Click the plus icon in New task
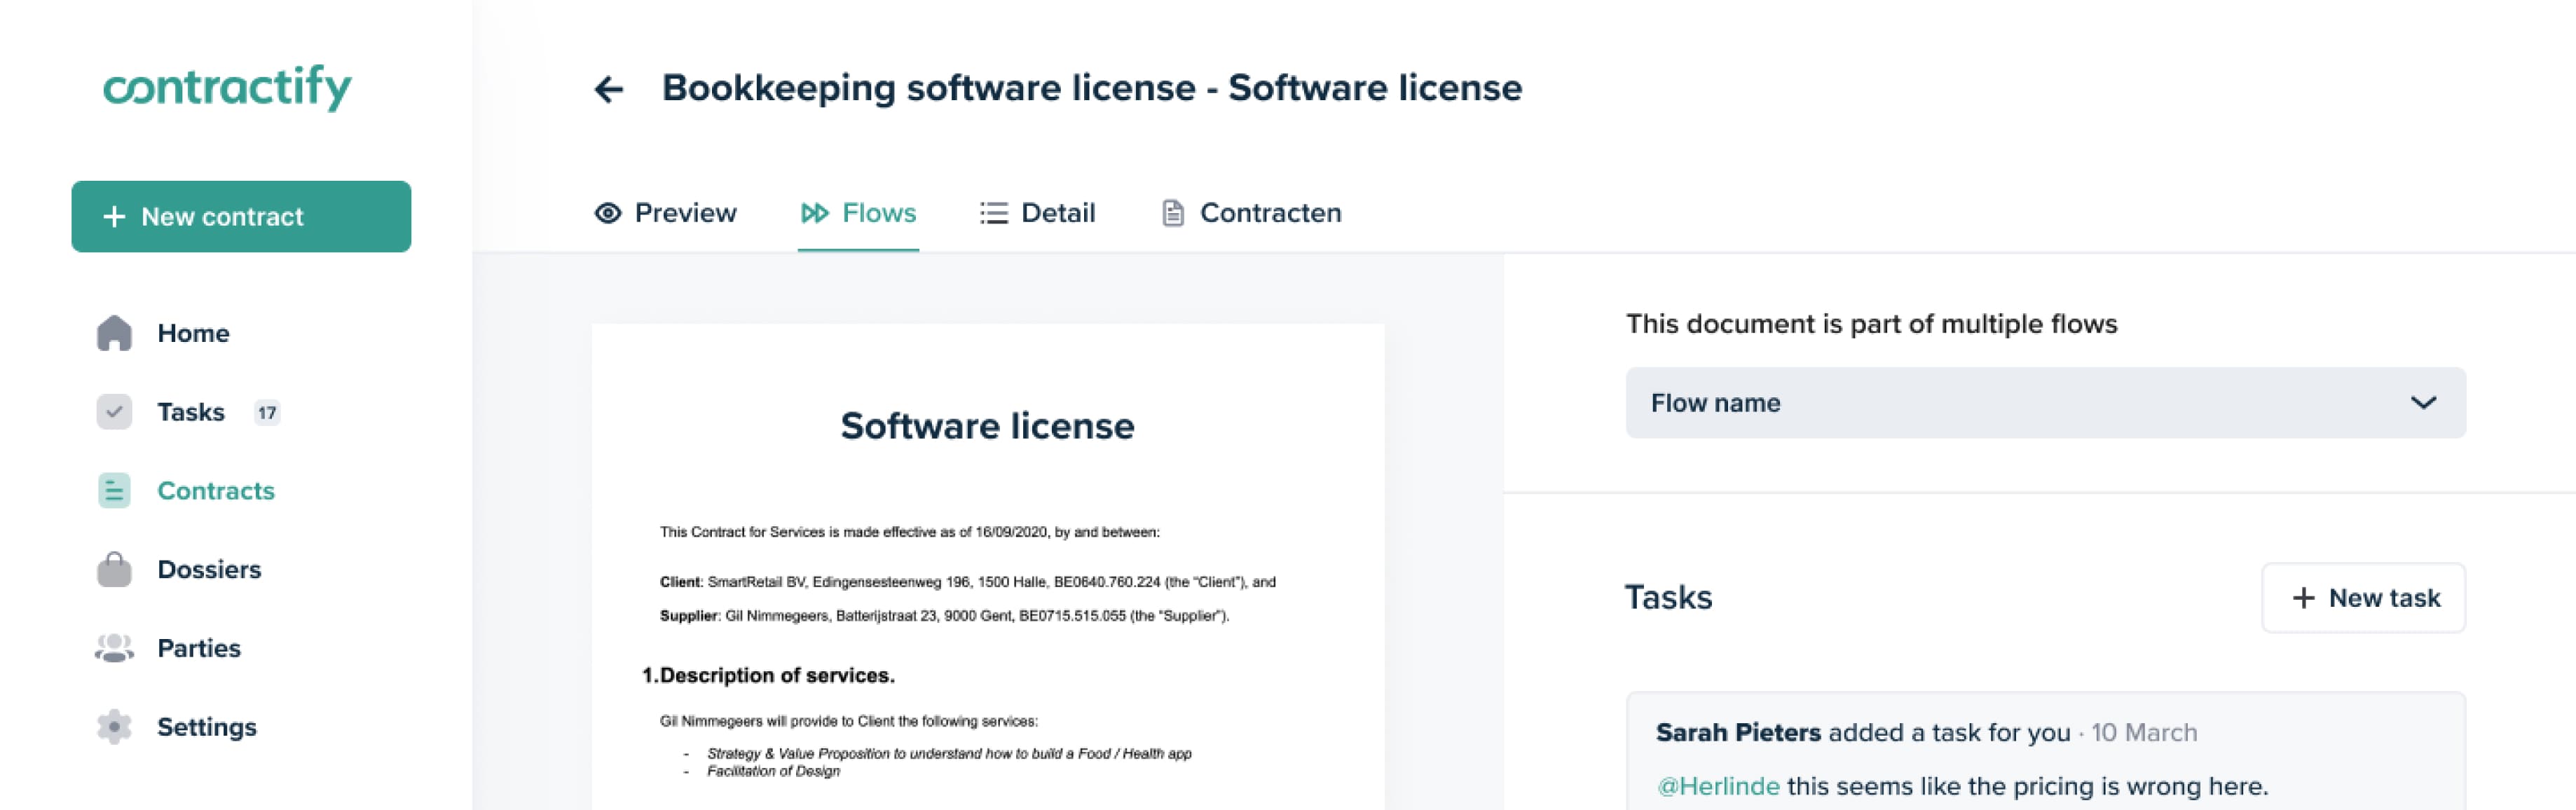The image size is (2576, 810). pos(2304,598)
